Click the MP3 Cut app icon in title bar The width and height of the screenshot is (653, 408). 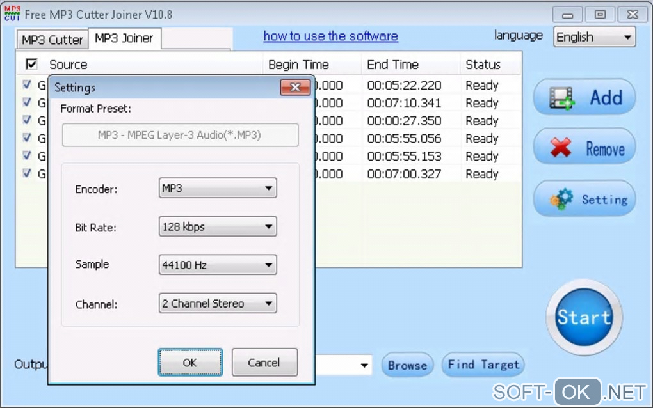(12, 13)
